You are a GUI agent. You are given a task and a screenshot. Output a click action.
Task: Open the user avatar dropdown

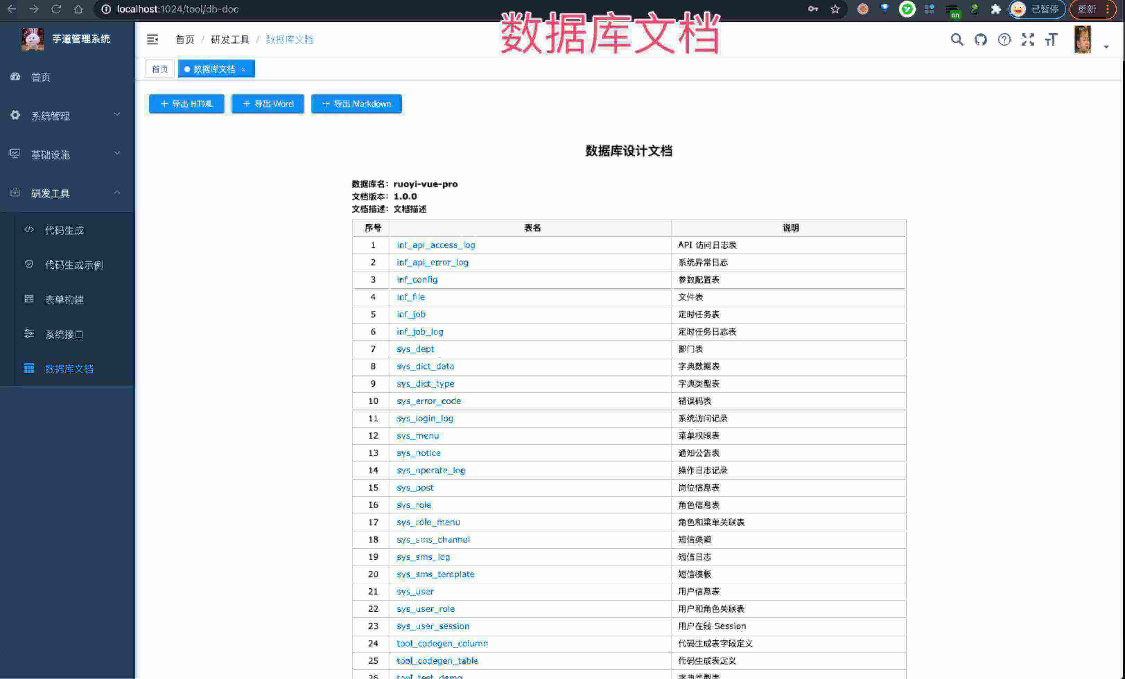(x=1082, y=40)
